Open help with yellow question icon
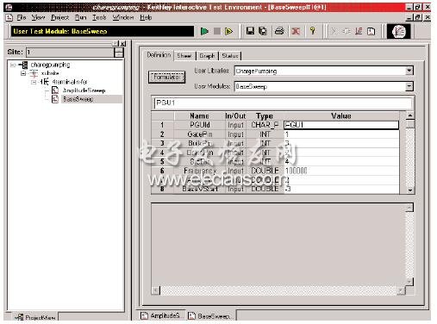 (x=313, y=30)
